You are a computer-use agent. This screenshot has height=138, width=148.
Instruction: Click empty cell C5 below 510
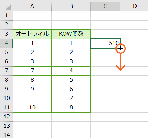pyautogui.click(x=105, y=53)
